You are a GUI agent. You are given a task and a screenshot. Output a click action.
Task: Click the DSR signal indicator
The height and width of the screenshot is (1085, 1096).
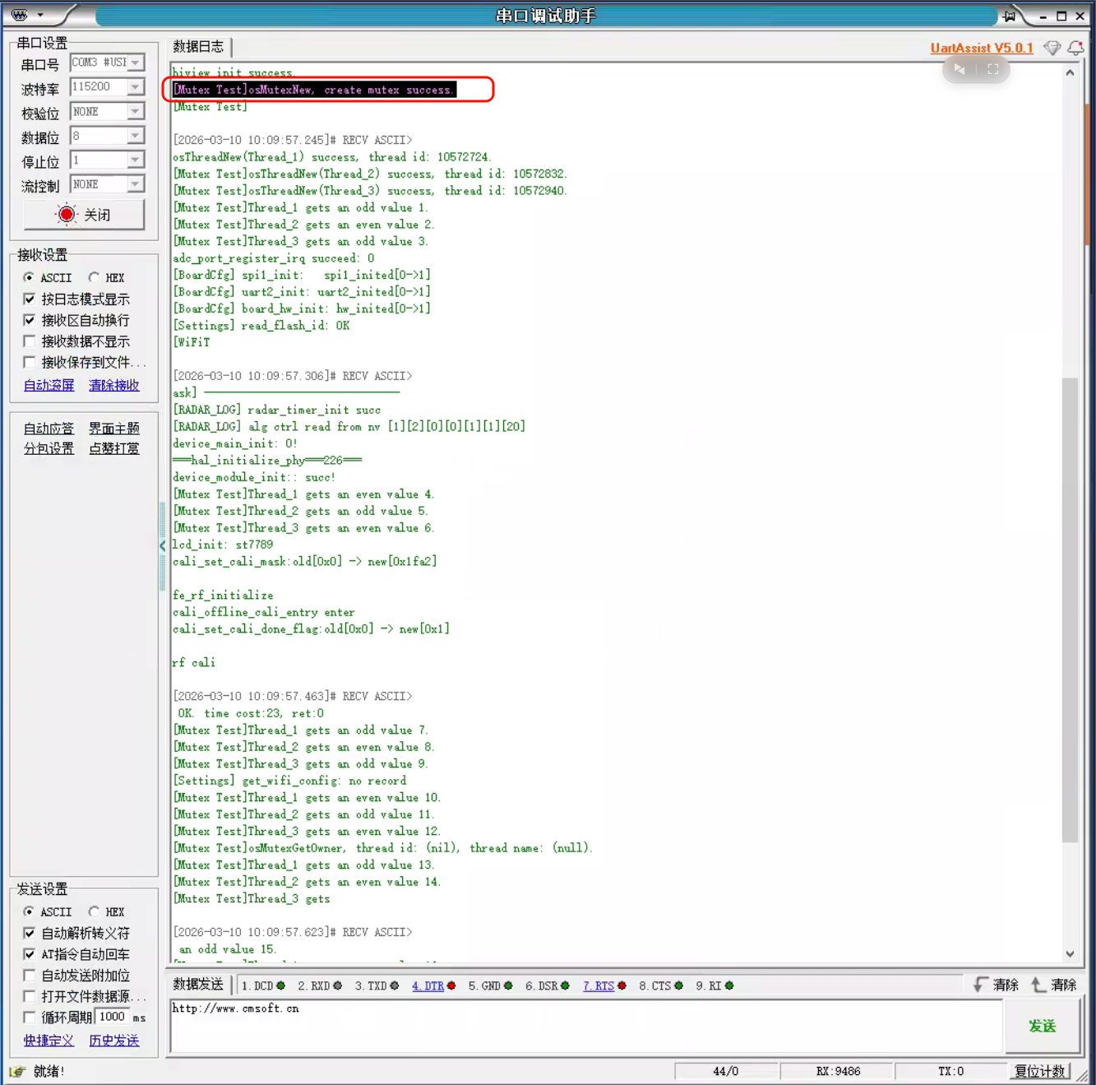tap(565, 985)
